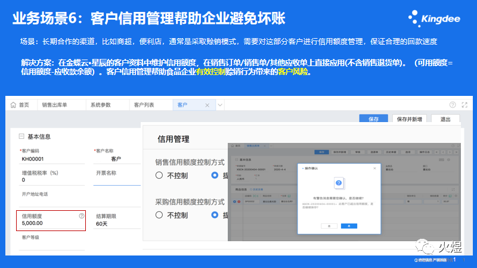Click the 退出 button
The height and width of the screenshot is (268, 477).
tap(445, 119)
